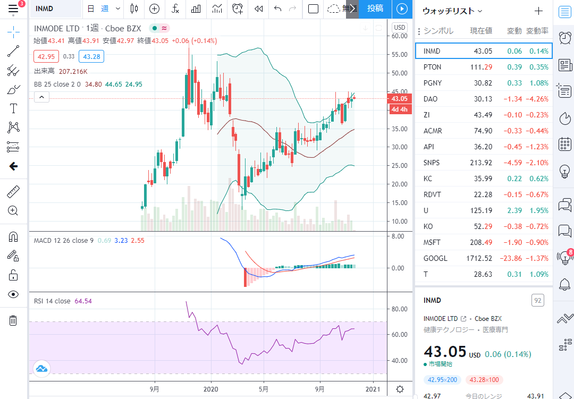The image size is (574, 399).
Task: Select the long/short position forecast tool
Action: (13, 147)
